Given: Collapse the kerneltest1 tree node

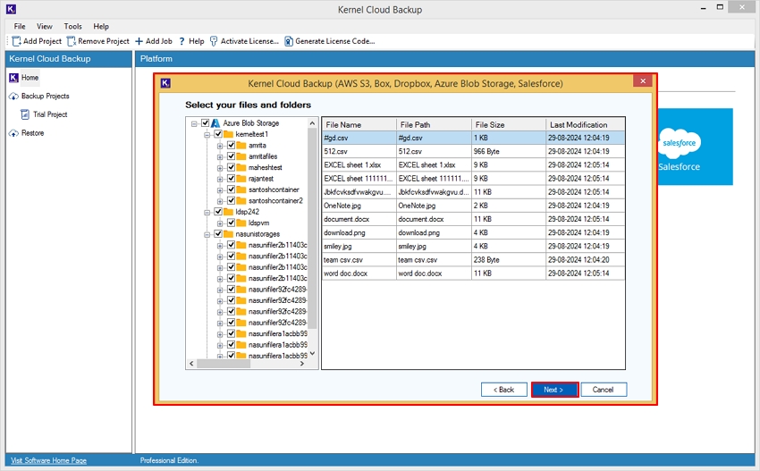Looking at the screenshot, I should 207,135.
